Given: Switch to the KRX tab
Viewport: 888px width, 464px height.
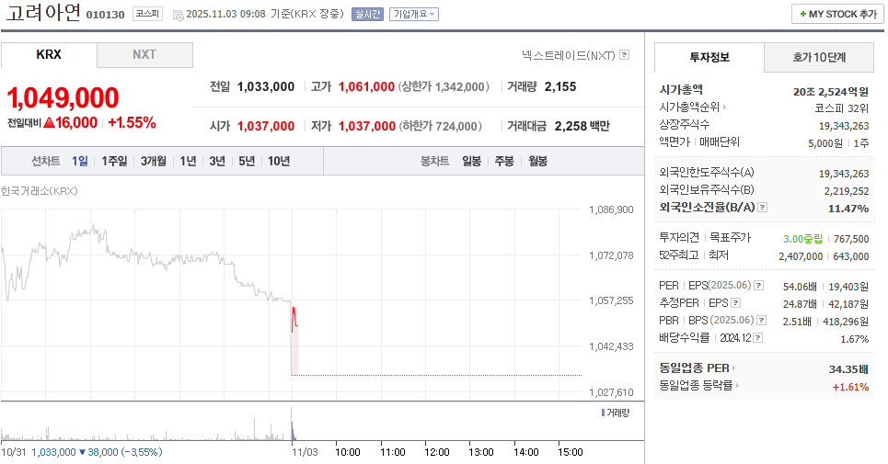Looking at the screenshot, I should (x=49, y=55).
